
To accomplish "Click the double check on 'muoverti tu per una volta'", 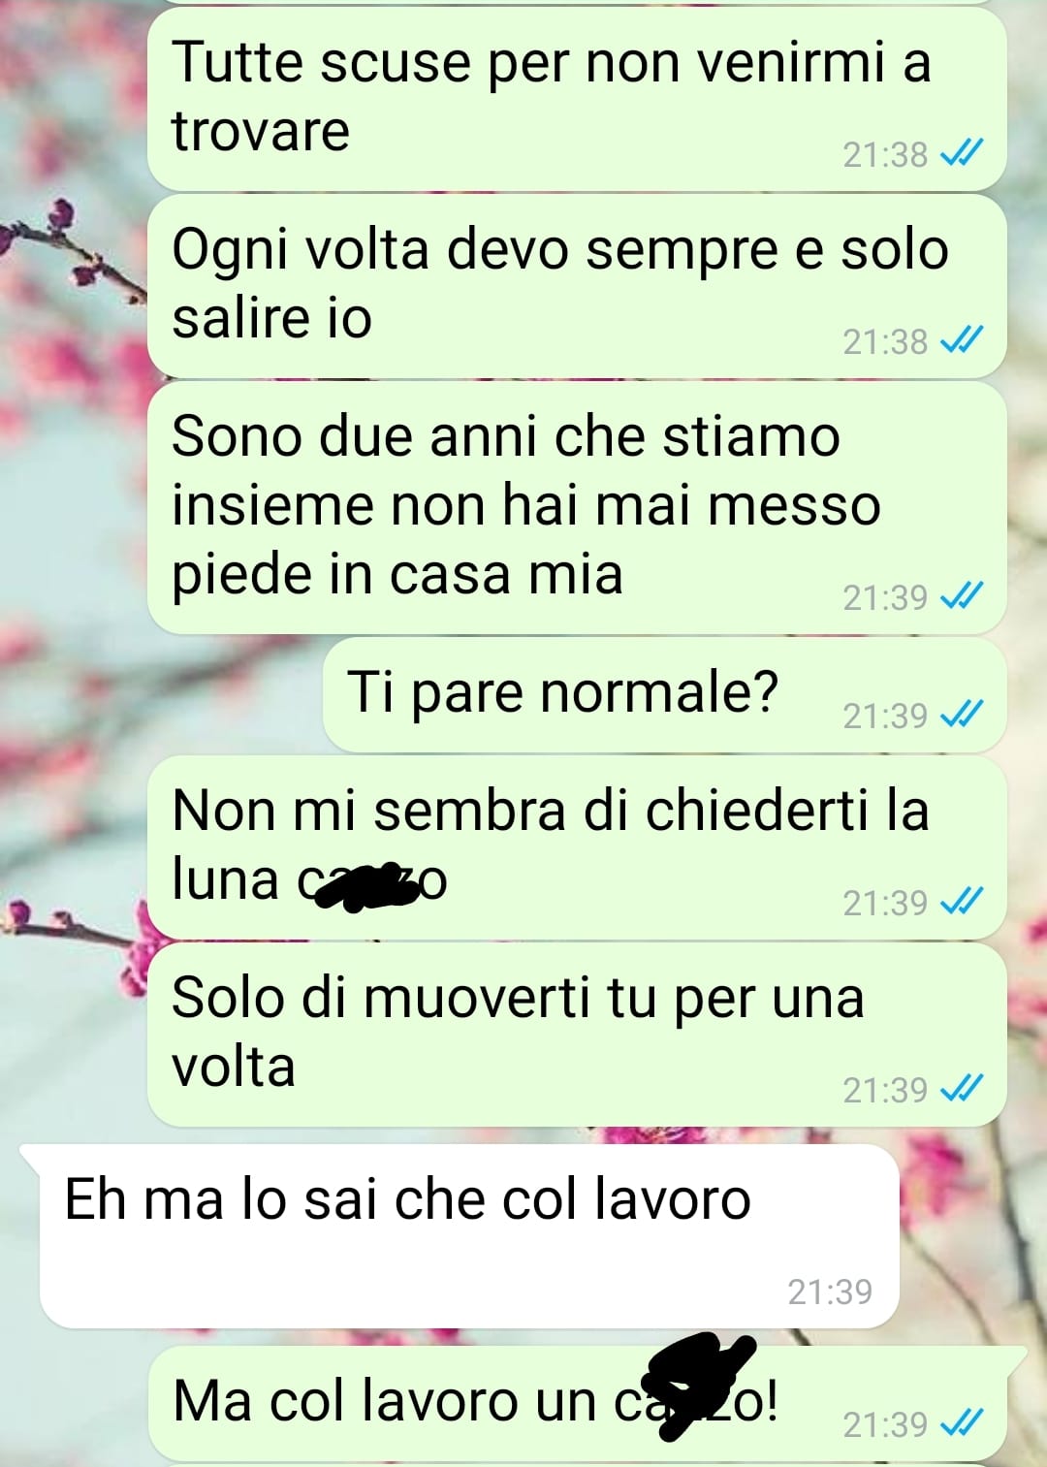I will click(x=962, y=1089).
